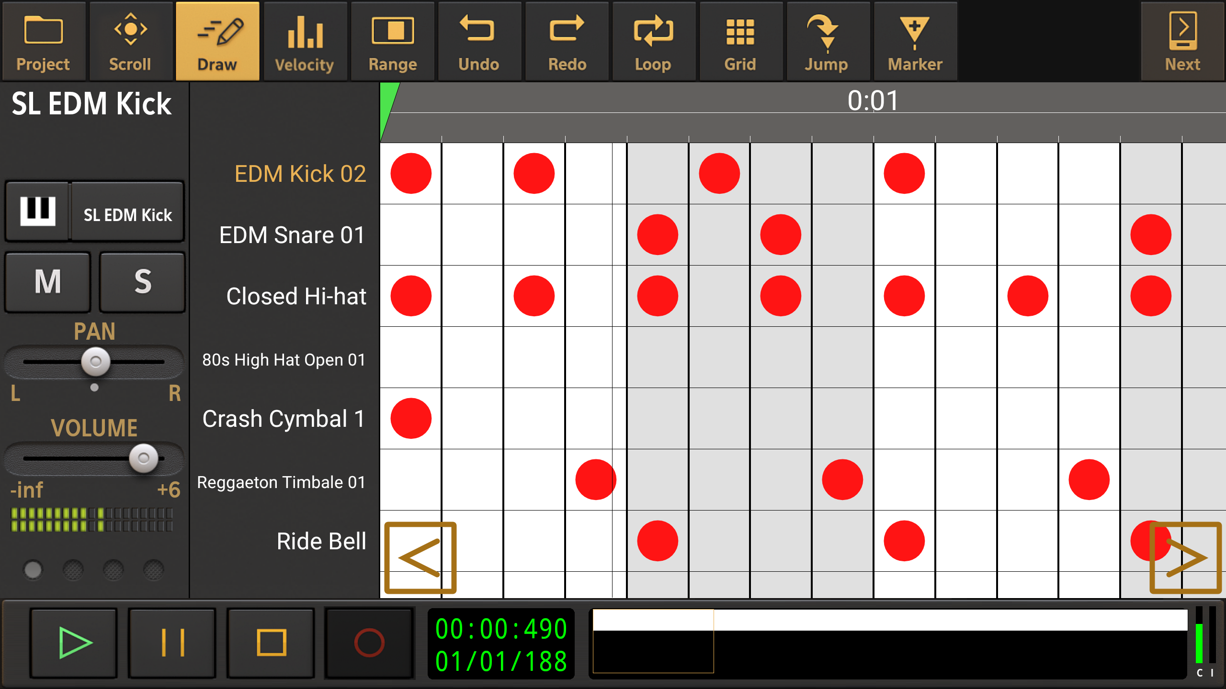Select the Reggaeton Timbale 01 row label
The image size is (1226, 689).
(281, 482)
